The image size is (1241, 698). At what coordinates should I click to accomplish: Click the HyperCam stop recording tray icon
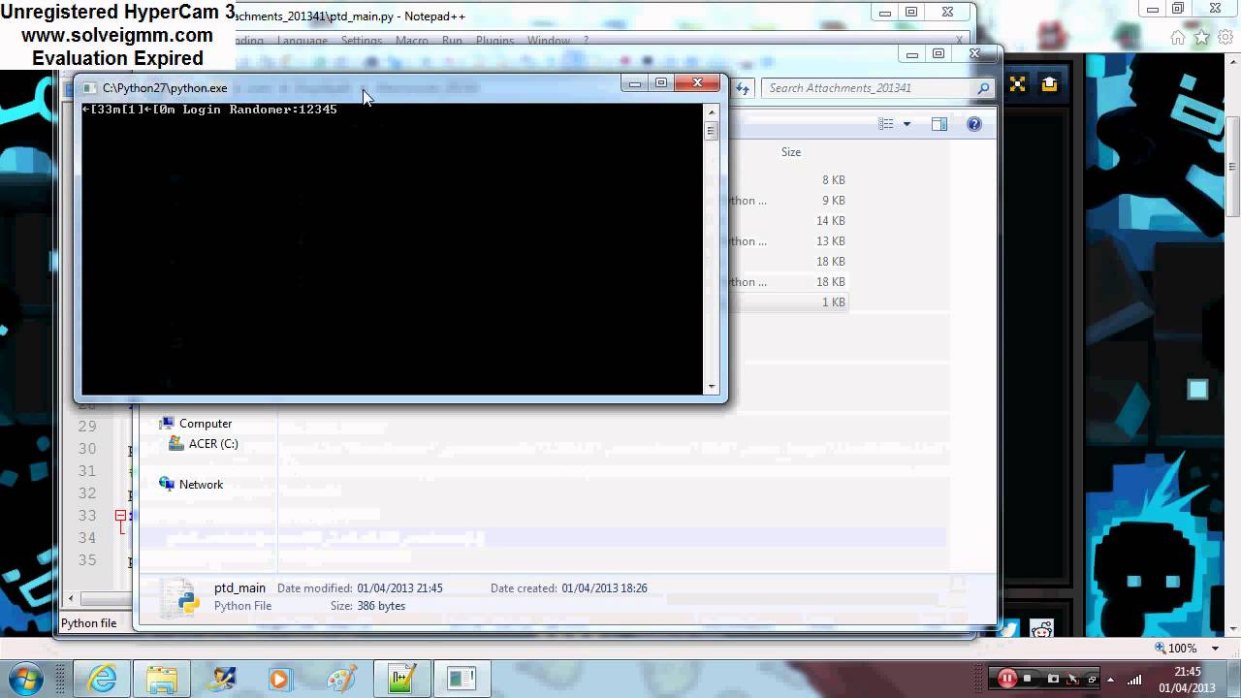1029,679
